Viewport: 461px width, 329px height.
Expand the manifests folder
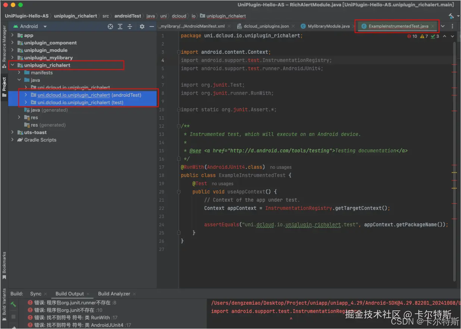tap(19, 72)
